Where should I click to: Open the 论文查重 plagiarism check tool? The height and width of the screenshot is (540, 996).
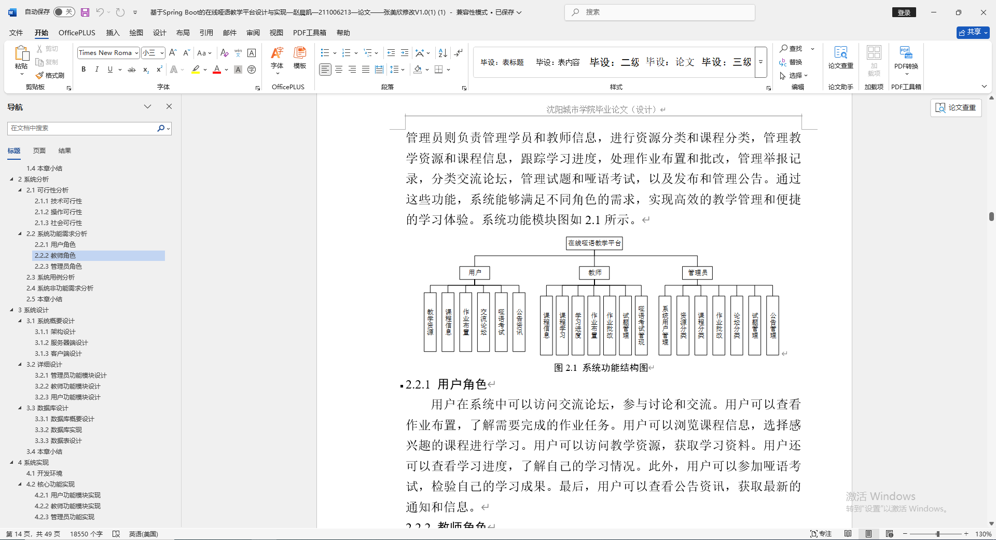[x=840, y=59]
